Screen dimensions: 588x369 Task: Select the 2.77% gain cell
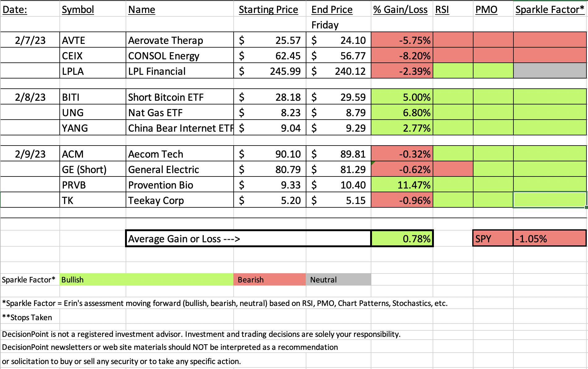402,128
